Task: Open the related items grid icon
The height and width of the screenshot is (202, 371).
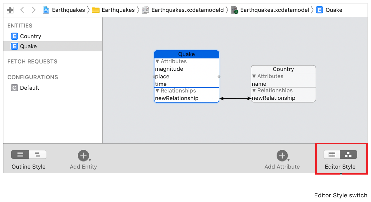Action: click(10, 10)
